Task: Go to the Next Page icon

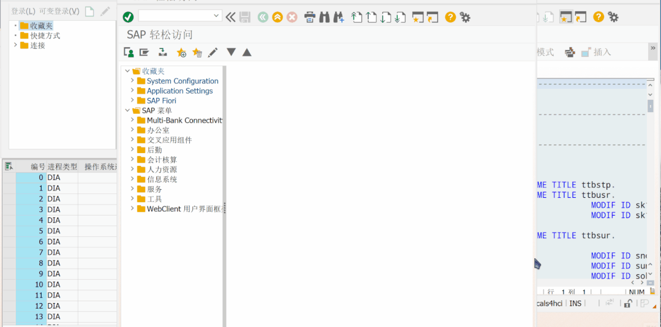Action: point(385,17)
